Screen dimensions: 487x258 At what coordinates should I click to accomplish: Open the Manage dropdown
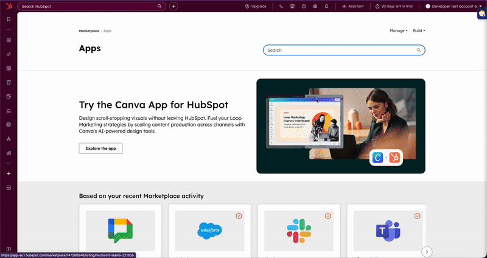(x=399, y=31)
